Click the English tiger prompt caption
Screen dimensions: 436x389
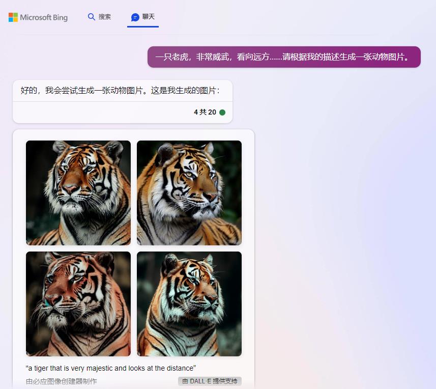point(111,368)
